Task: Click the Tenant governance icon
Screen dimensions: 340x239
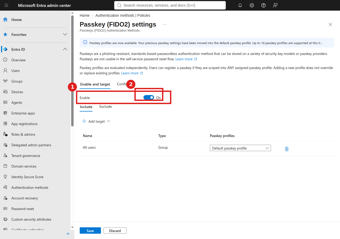Action: click(5, 156)
